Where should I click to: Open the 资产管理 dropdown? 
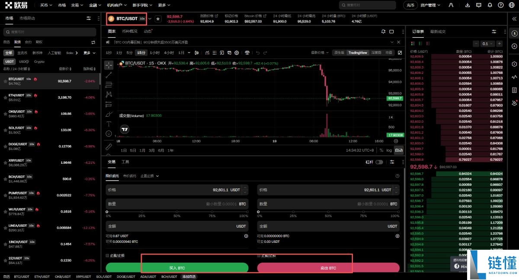[x=430, y=5]
